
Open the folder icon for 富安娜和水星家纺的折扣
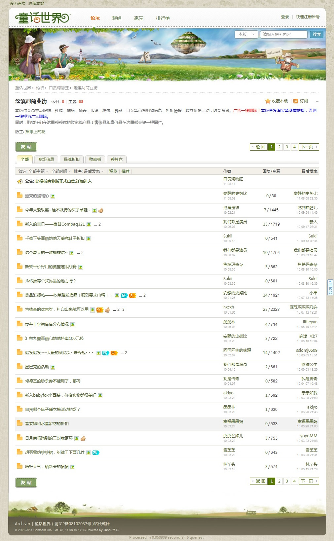click(x=20, y=423)
